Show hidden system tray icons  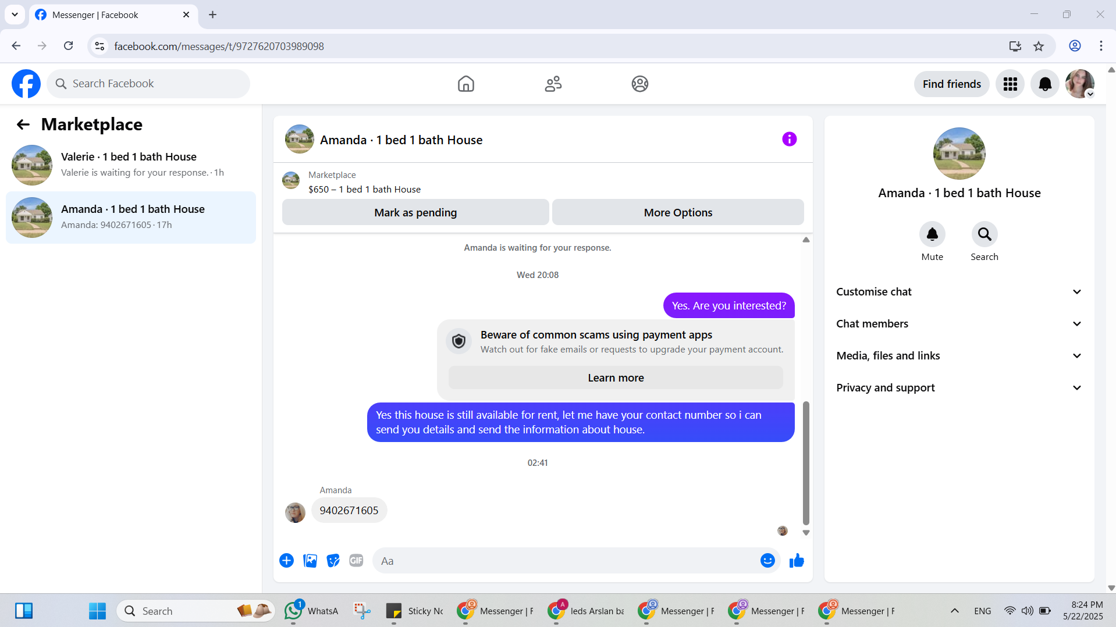click(954, 611)
